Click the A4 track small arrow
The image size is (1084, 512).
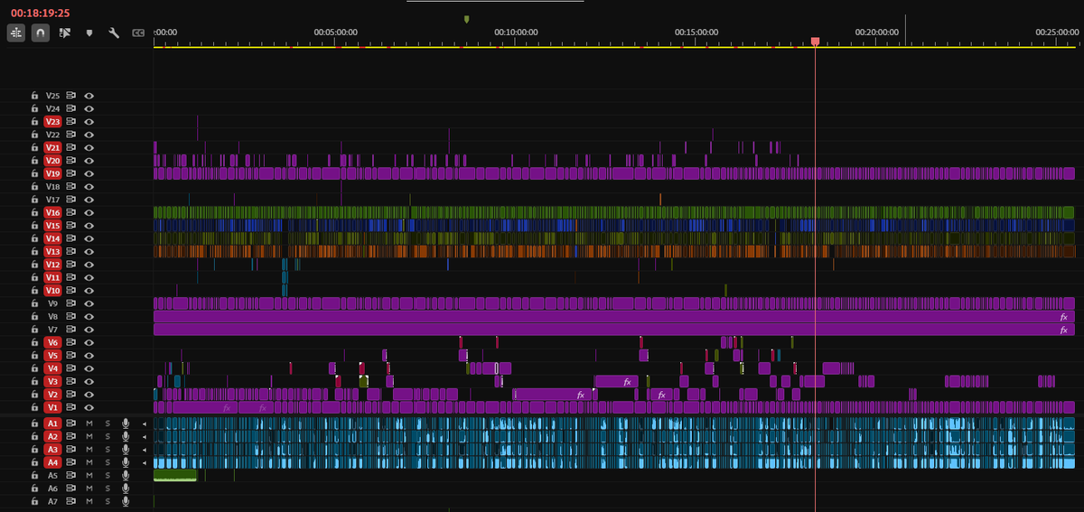[145, 462]
